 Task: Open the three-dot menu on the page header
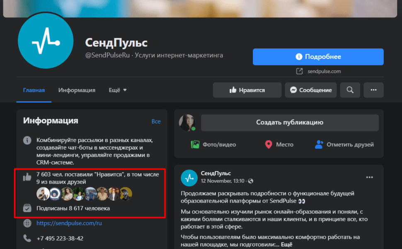pyautogui.click(x=373, y=90)
